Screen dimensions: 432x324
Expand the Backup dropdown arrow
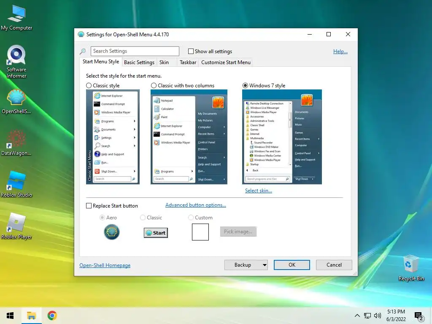265,265
